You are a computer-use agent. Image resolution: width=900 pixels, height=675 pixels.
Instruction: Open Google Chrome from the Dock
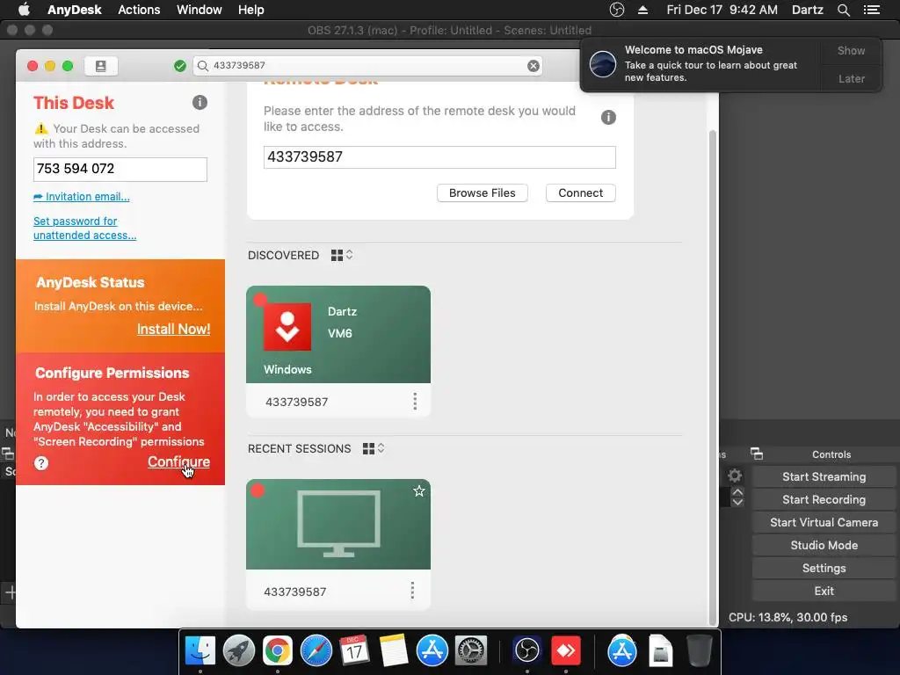pos(277,651)
